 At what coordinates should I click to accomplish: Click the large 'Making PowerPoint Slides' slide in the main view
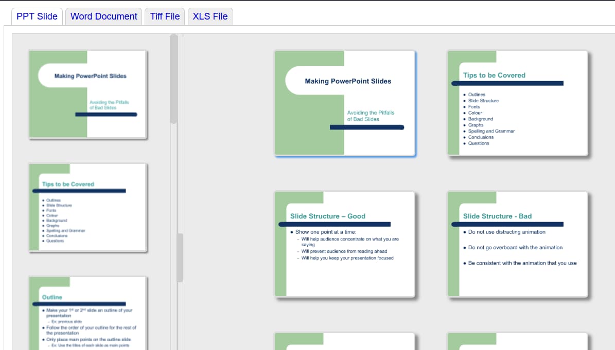click(345, 103)
